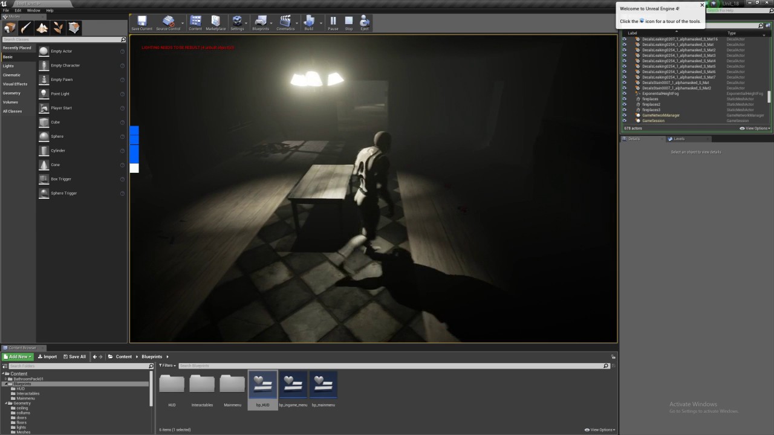Stop the play session

click(349, 23)
